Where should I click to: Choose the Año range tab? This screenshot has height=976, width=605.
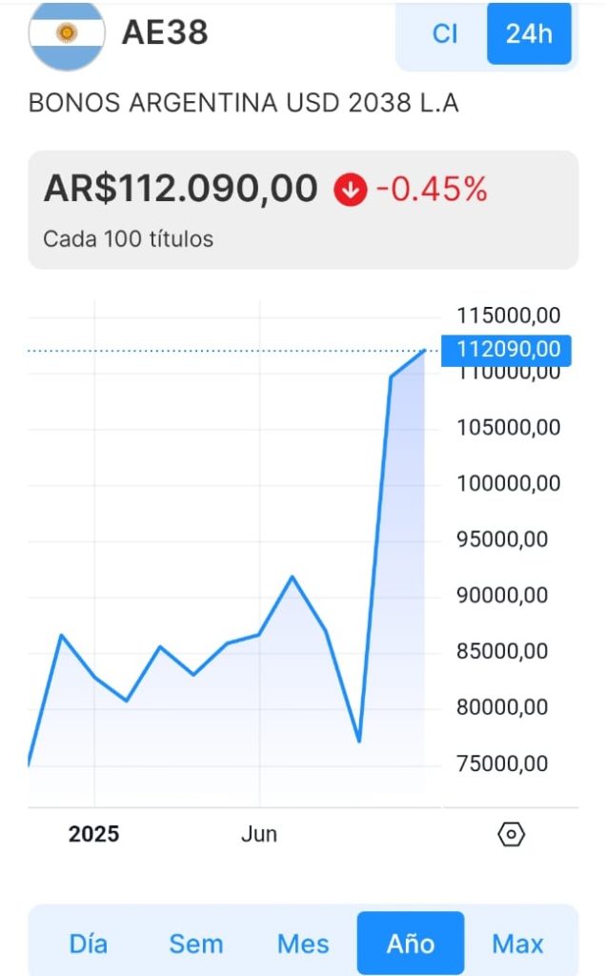pyautogui.click(x=411, y=944)
